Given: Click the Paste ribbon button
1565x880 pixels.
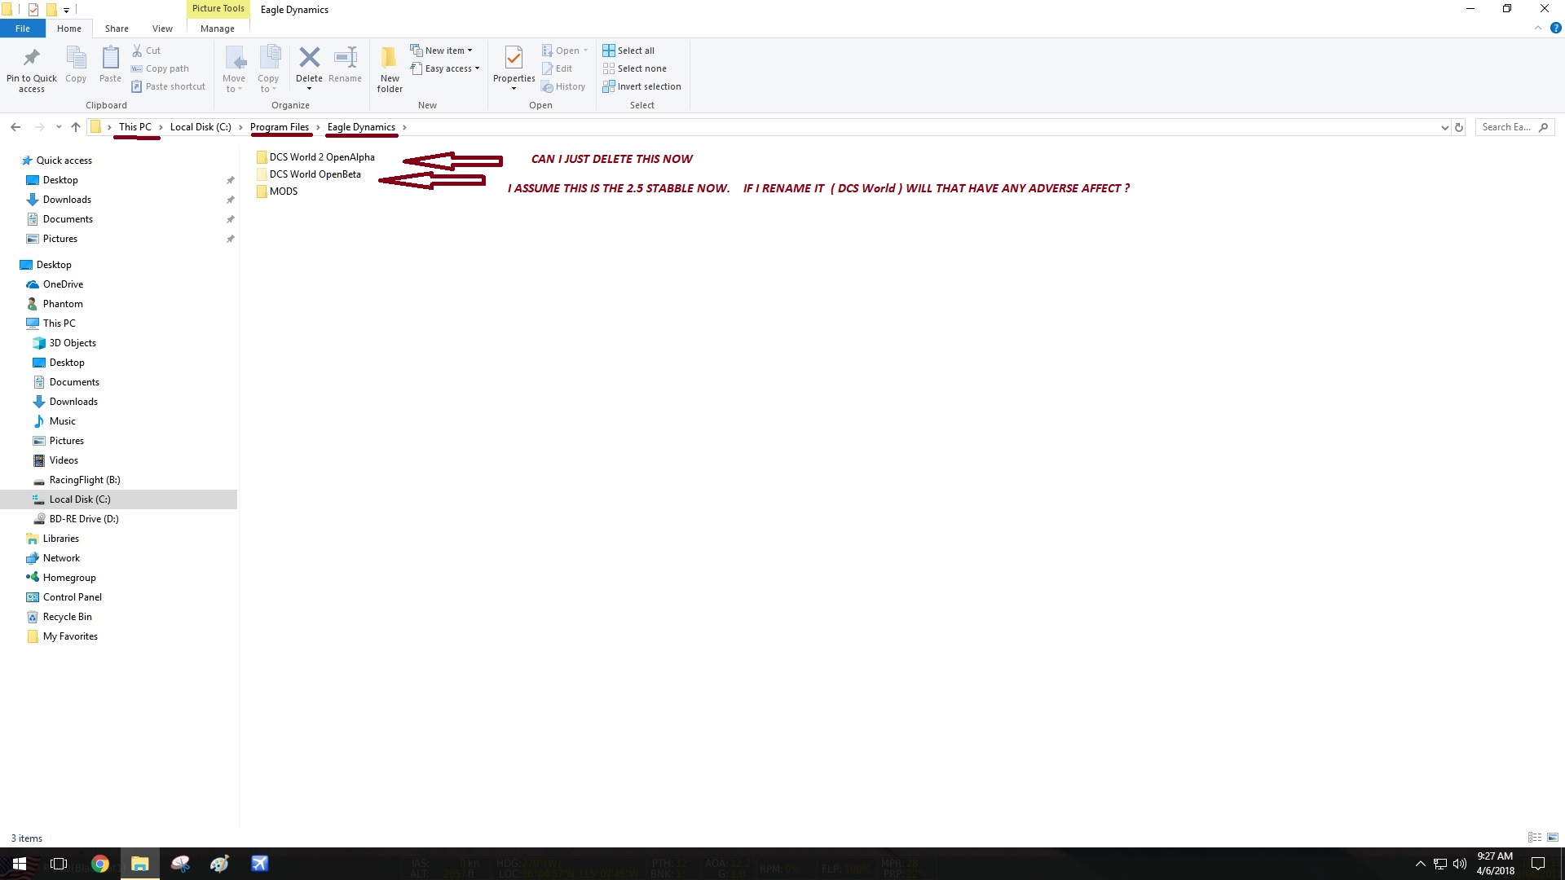Looking at the screenshot, I should [x=110, y=65].
